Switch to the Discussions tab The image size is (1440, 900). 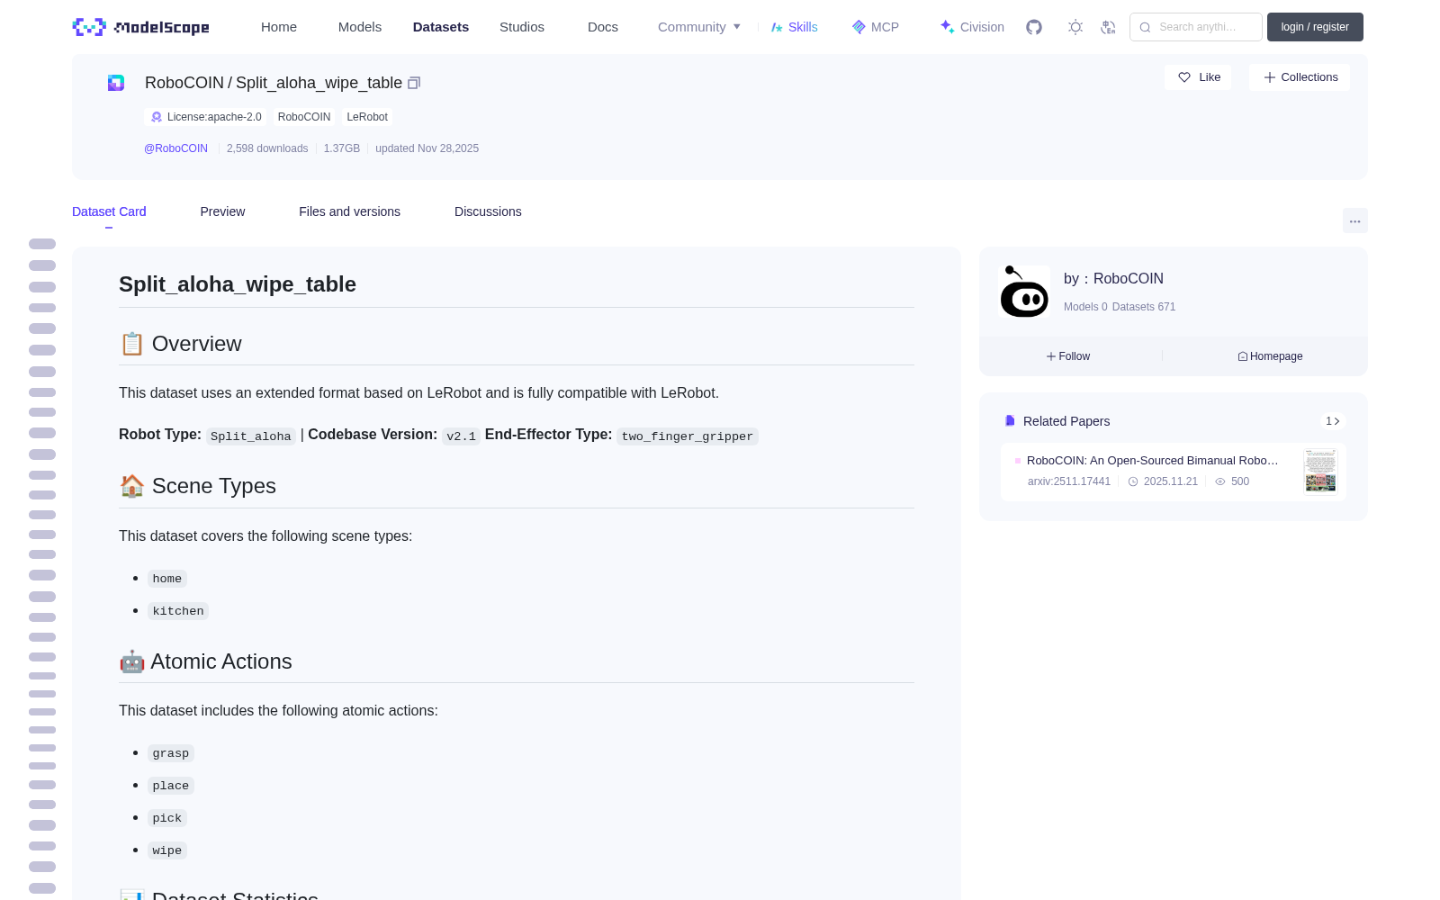tap(488, 211)
